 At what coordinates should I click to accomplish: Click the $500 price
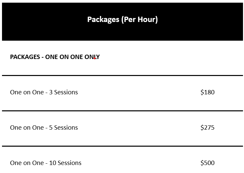(x=208, y=163)
